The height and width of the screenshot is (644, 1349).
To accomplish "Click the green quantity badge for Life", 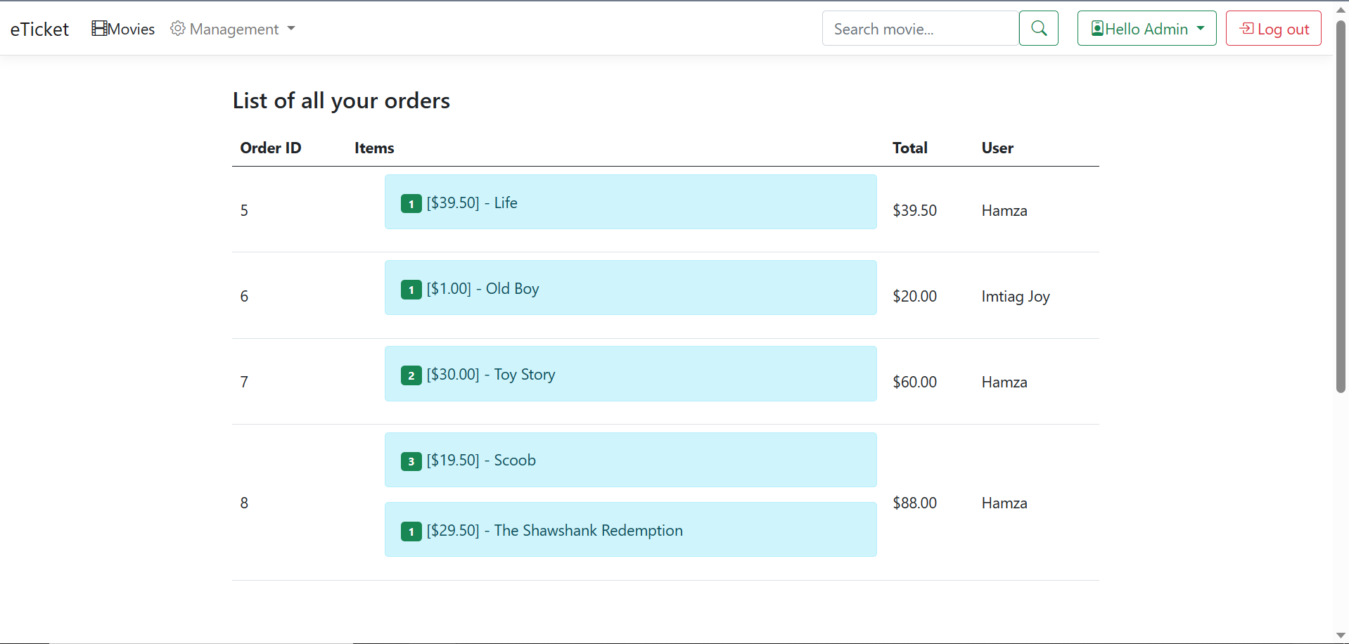I will [x=411, y=204].
